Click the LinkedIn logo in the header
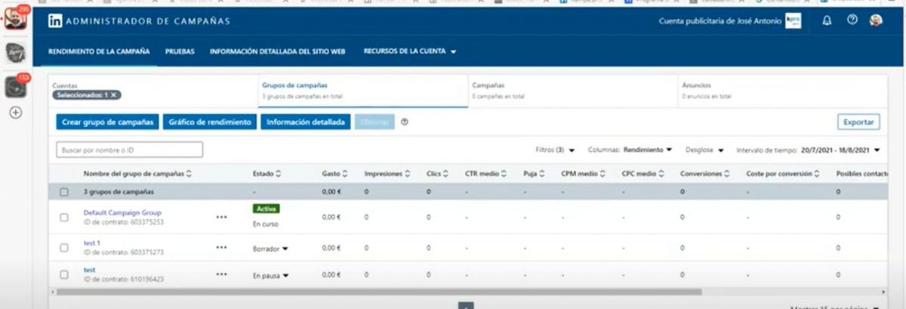This screenshot has height=309, width=906. tap(55, 21)
